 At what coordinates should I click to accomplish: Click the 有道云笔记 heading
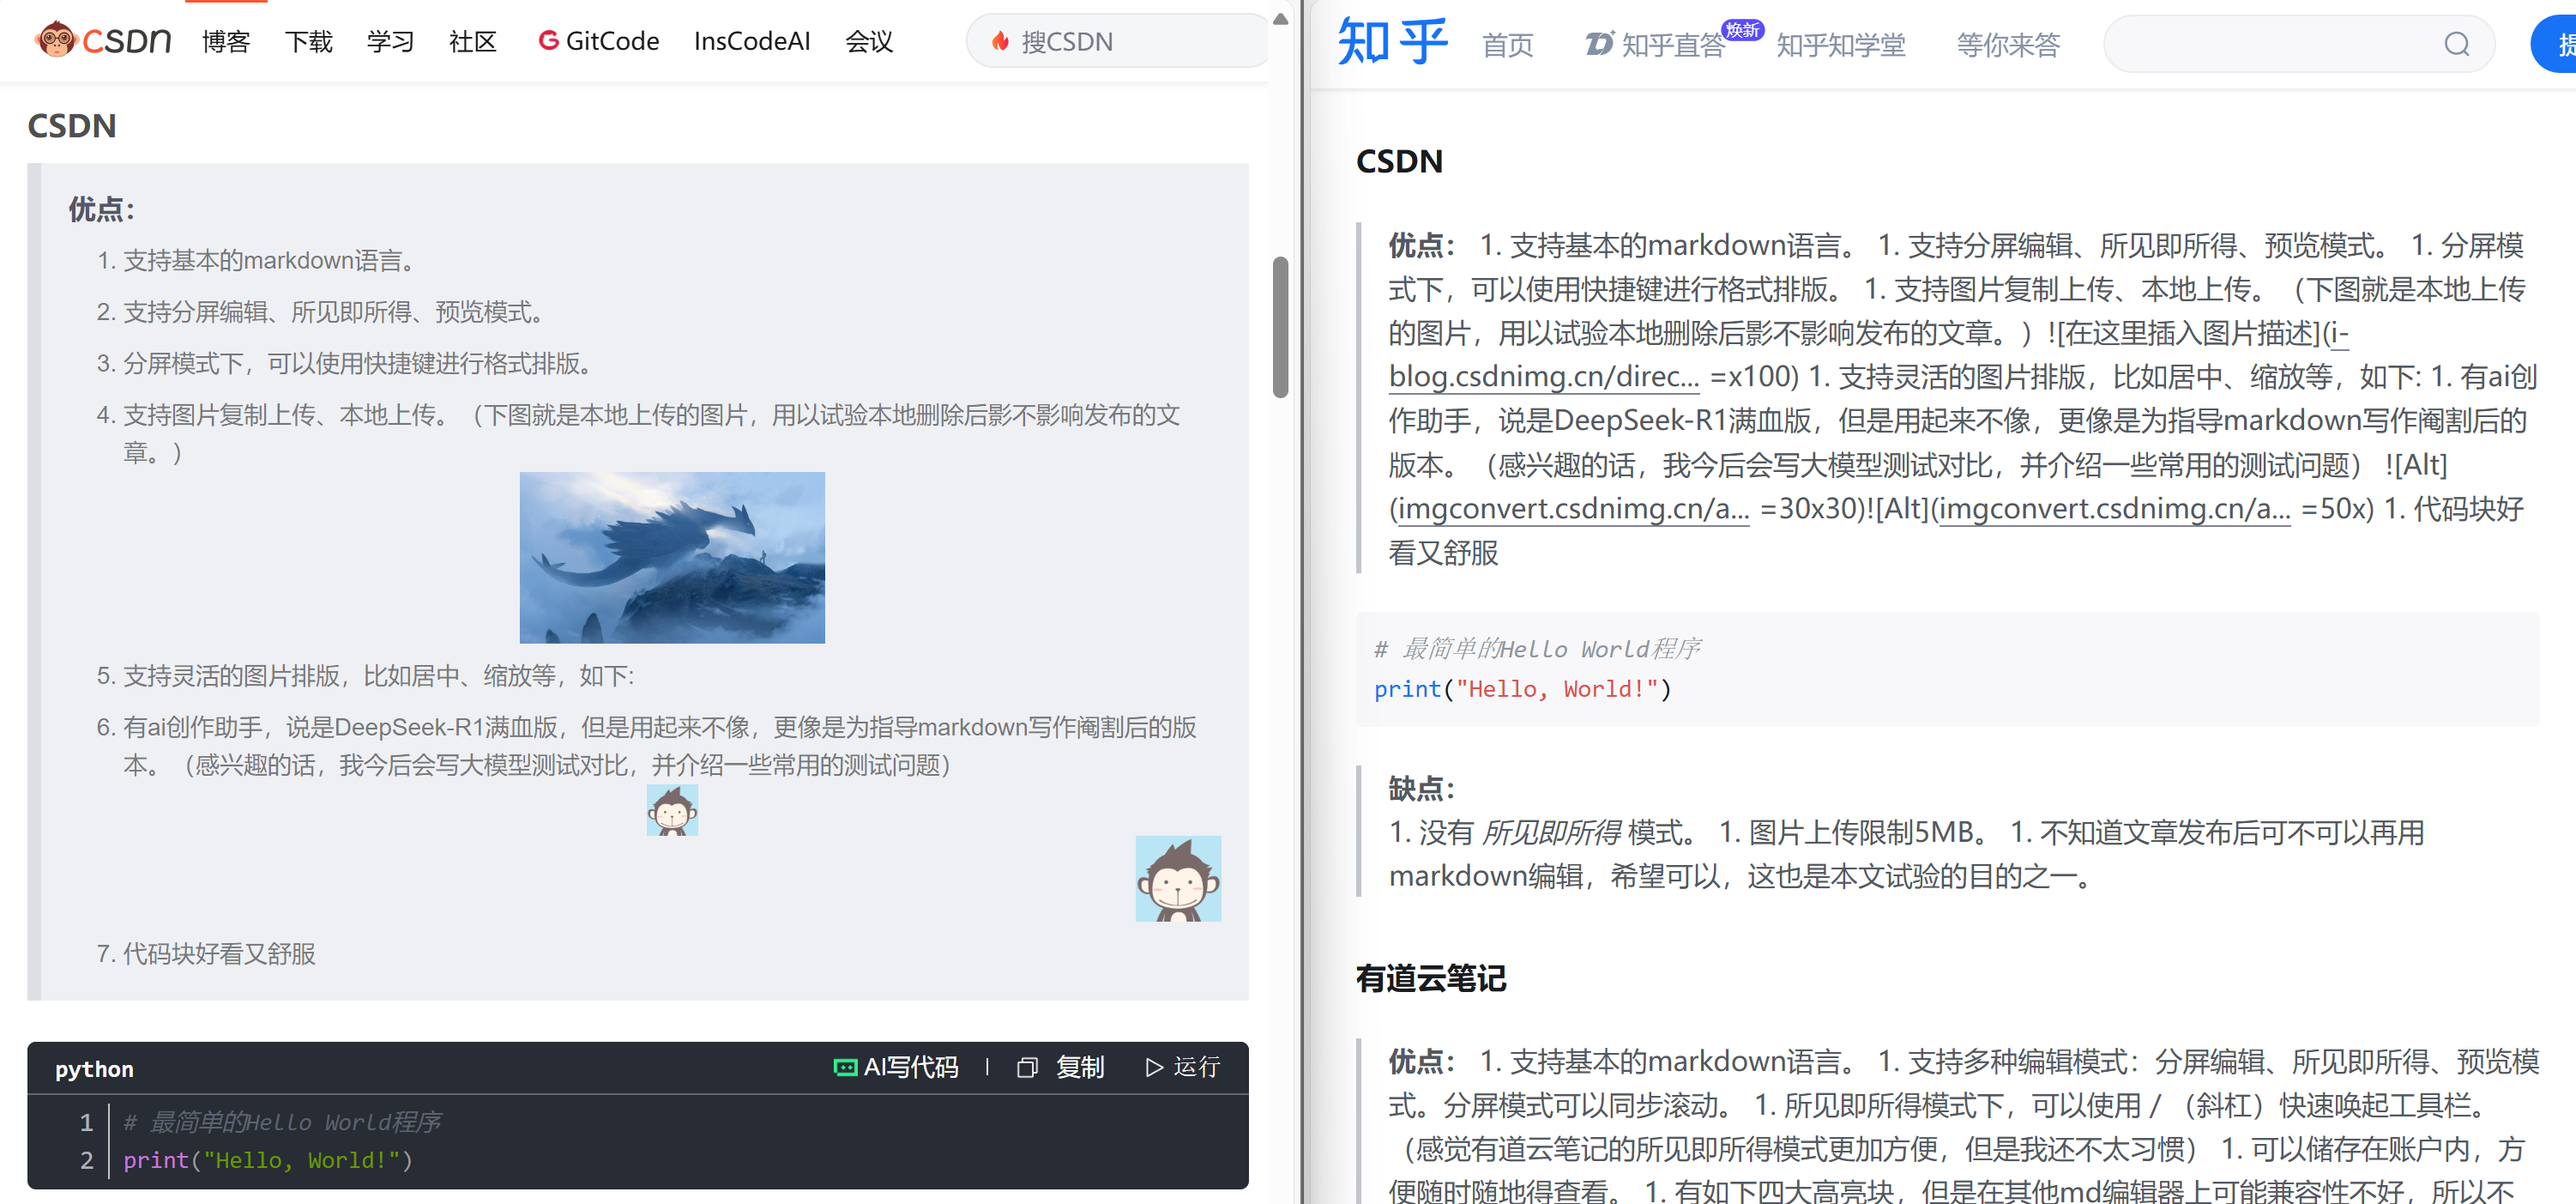pos(1431,978)
